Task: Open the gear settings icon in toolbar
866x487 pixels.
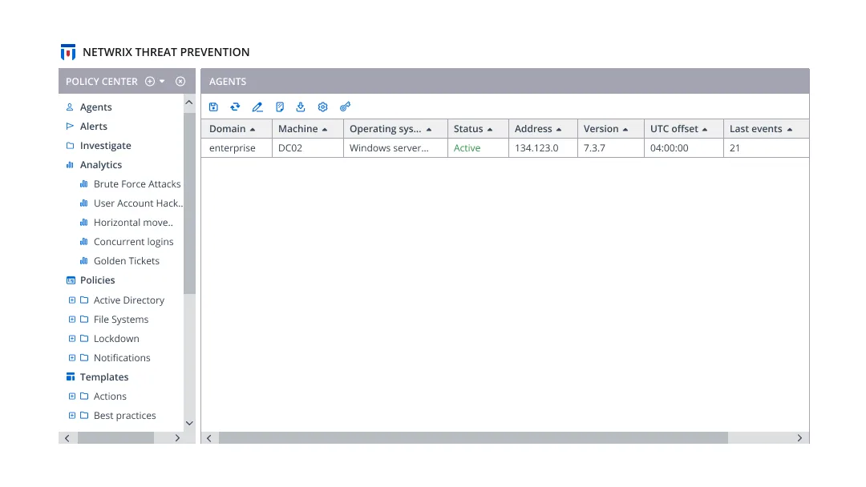Action: click(x=322, y=107)
